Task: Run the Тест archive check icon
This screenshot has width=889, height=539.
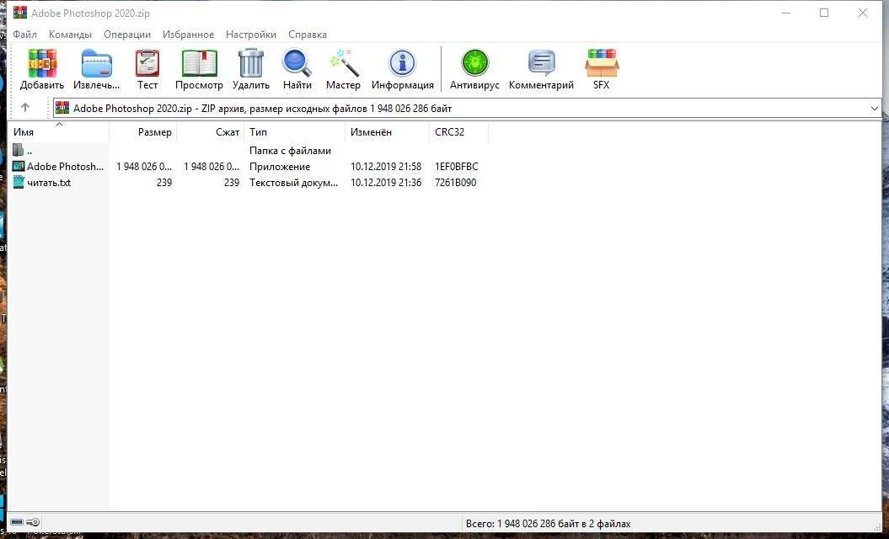Action: tap(147, 63)
